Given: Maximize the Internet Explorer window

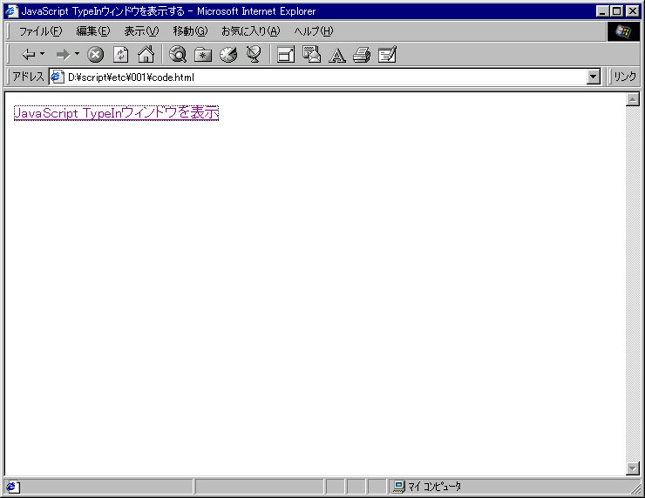Looking at the screenshot, I should (616, 11).
